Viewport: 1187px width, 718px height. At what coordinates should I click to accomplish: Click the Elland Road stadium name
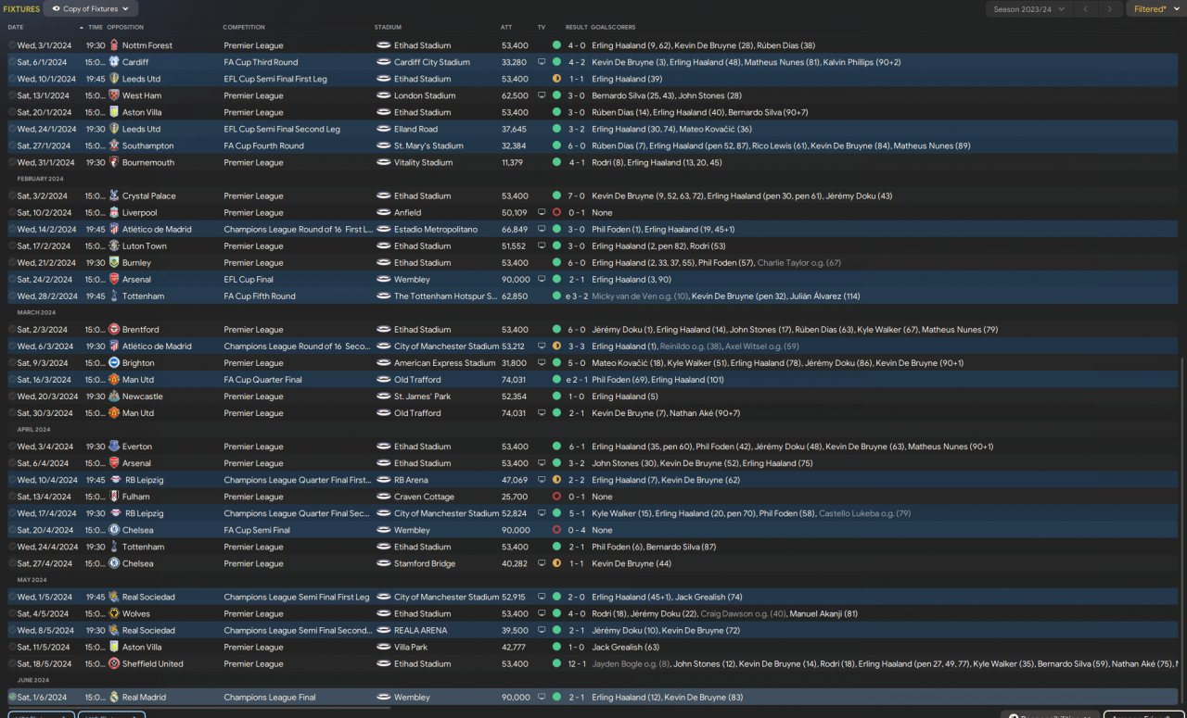(415, 129)
